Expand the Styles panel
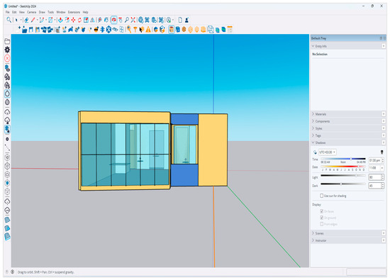 (x=313, y=128)
